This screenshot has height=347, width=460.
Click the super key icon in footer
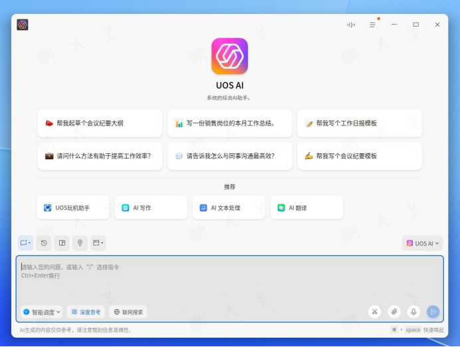(x=394, y=330)
